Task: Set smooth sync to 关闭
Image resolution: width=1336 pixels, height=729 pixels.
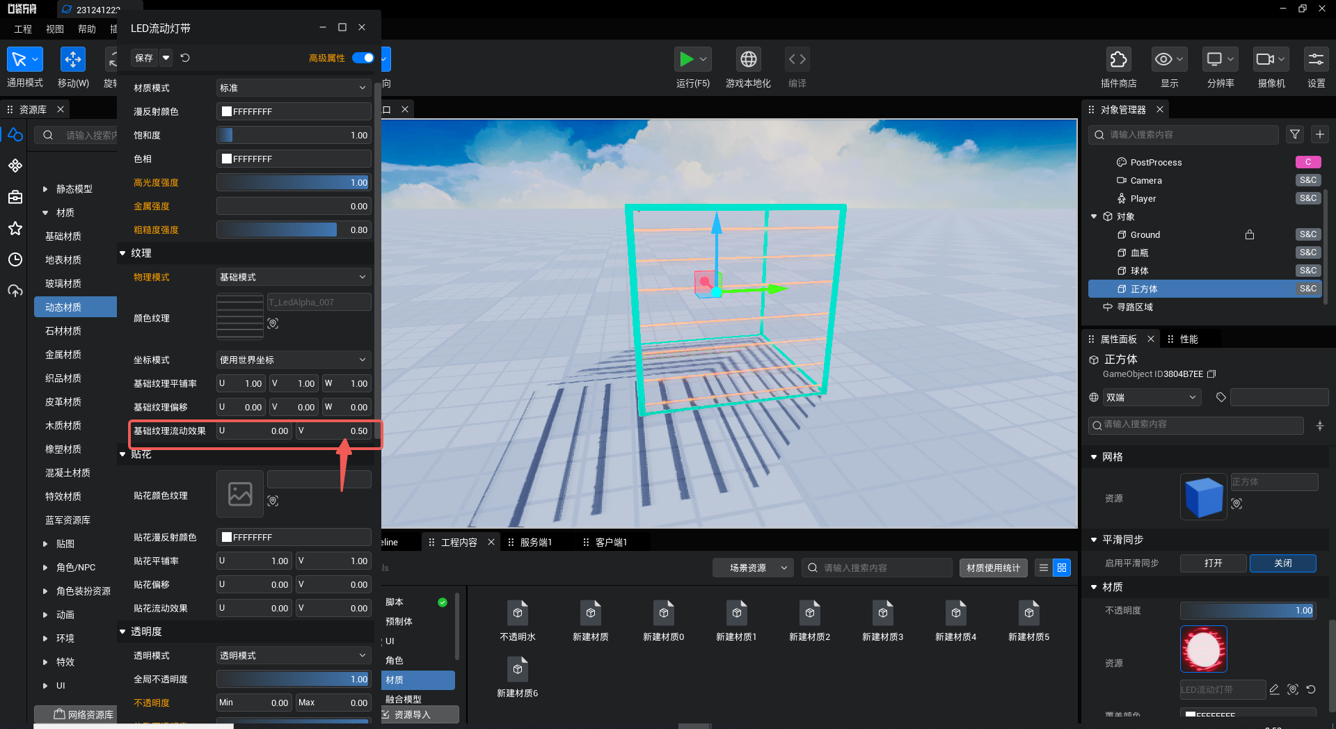Action: pyautogui.click(x=1282, y=563)
